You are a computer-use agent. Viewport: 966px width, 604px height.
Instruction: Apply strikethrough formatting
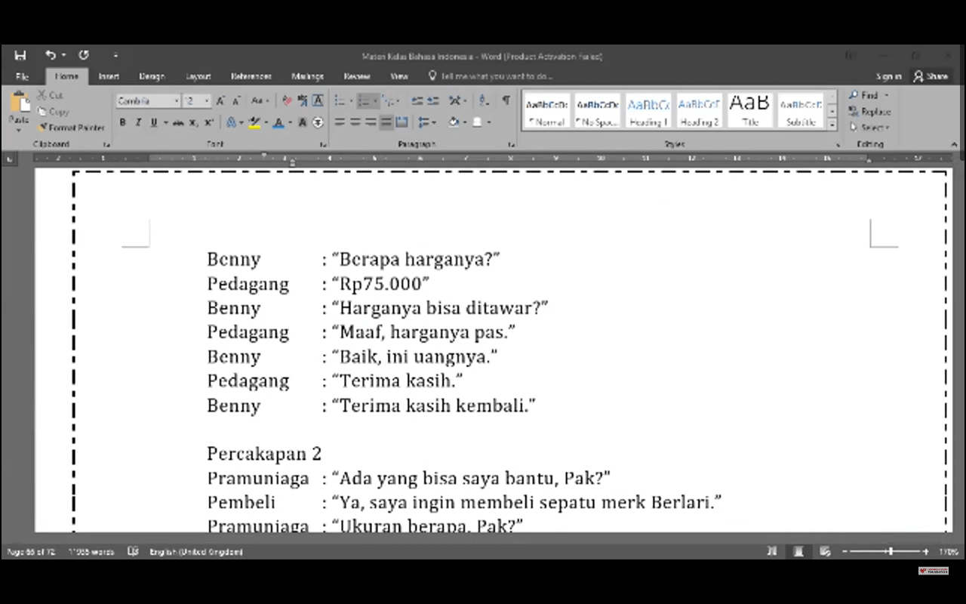point(178,122)
